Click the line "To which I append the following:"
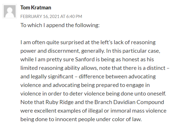Screen dimensions: 176x126 (x=60, y=25)
